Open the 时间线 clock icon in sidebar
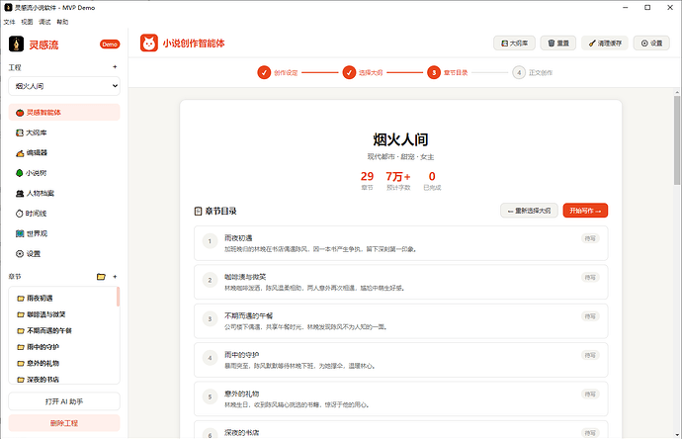 pyautogui.click(x=20, y=214)
